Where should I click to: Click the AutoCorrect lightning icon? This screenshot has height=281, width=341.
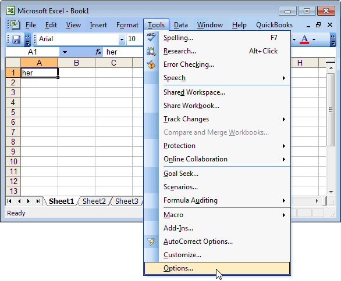click(x=151, y=242)
